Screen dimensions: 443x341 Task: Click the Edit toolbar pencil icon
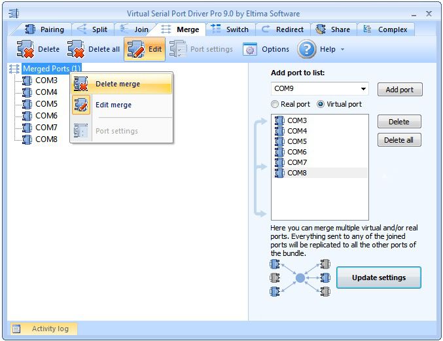(x=136, y=49)
